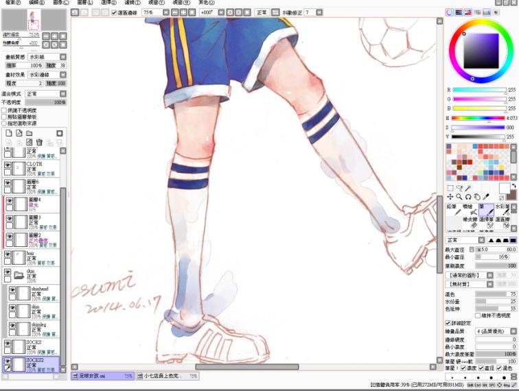Show the color wheel panel icon
519x391 pixels.
[450, 12]
